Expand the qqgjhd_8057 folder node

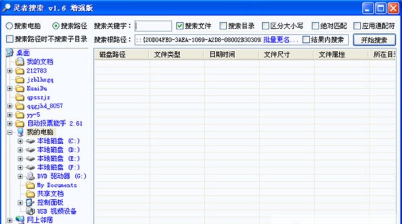pos(10,106)
